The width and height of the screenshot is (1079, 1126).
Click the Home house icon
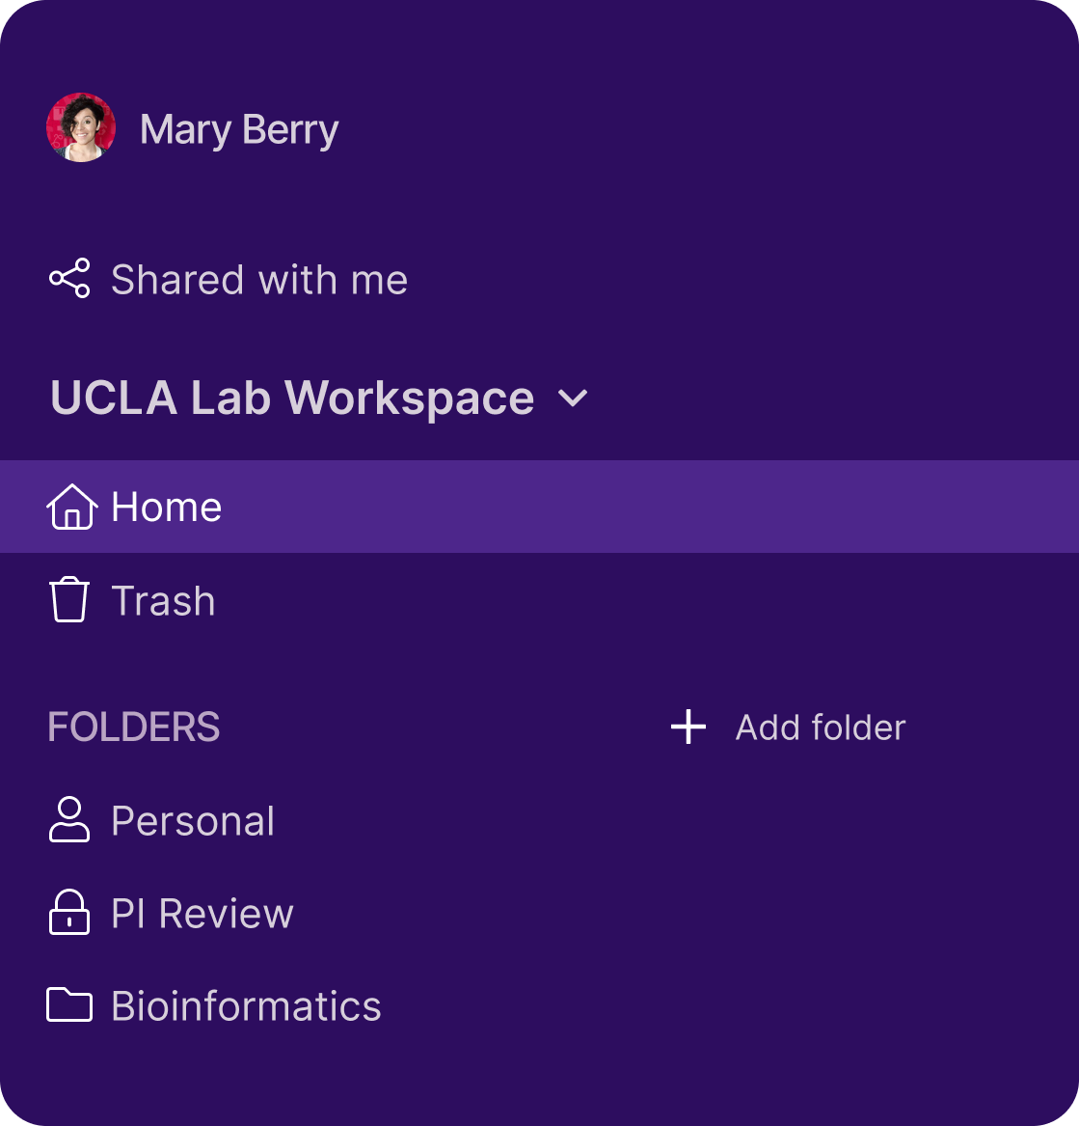tap(71, 507)
